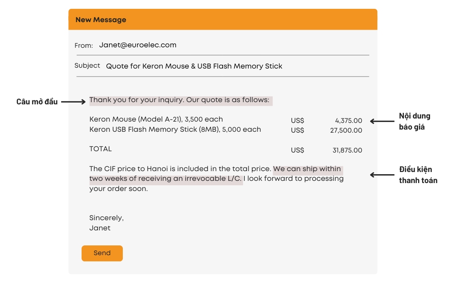Click the highlighted 'Thank you for your inquiry' sentence

point(179,100)
